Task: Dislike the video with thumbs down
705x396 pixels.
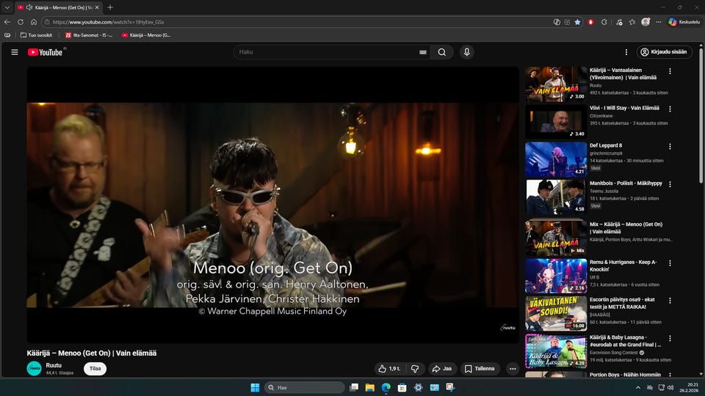Action: [415, 369]
